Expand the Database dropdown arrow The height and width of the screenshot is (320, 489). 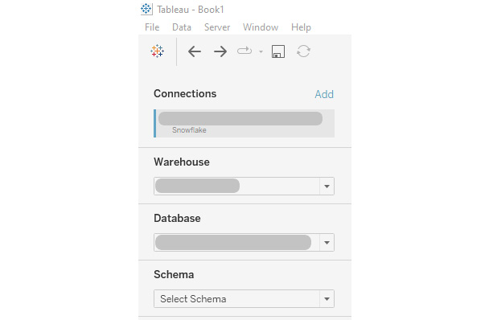[327, 243]
